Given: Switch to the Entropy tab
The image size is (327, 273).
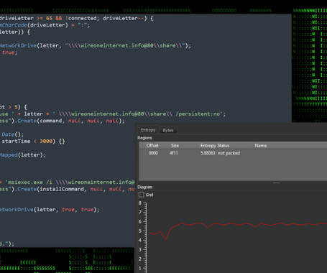Looking at the screenshot, I should (x=148, y=130).
